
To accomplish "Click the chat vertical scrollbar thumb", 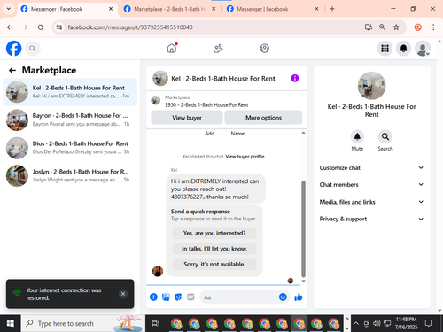I will [303, 228].
